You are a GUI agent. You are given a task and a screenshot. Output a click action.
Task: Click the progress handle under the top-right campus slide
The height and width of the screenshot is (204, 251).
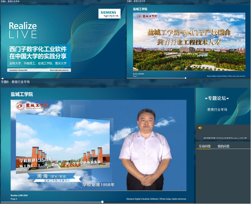[185, 78]
